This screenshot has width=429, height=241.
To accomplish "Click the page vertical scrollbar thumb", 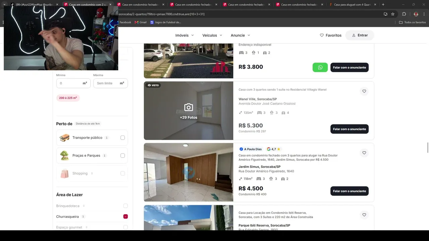I will click(427, 147).
